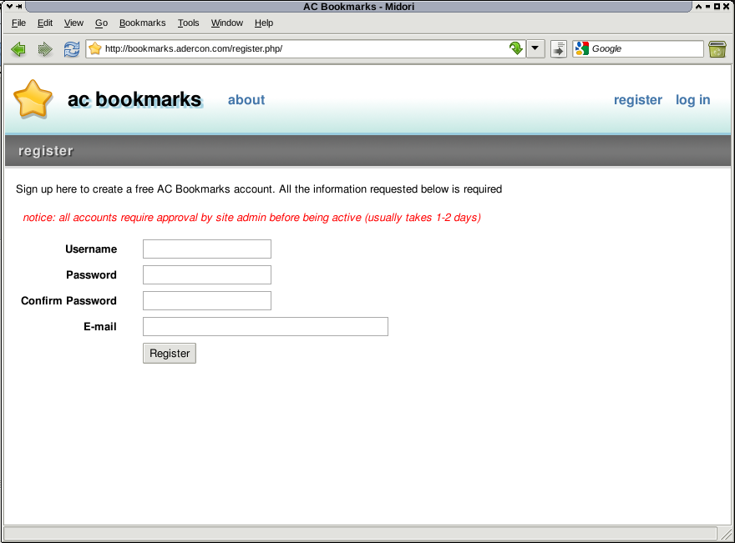
Task: Click the AC Bookmarks star logo
Action: [x=32, y=98]
